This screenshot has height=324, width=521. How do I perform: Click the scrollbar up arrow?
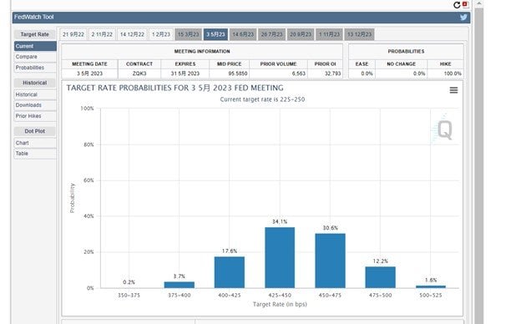(478, 3)
